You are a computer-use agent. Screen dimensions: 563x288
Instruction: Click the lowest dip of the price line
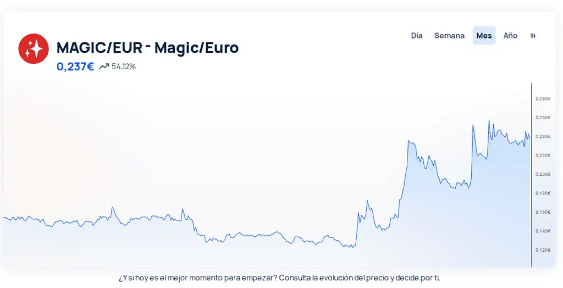point(352,247)
